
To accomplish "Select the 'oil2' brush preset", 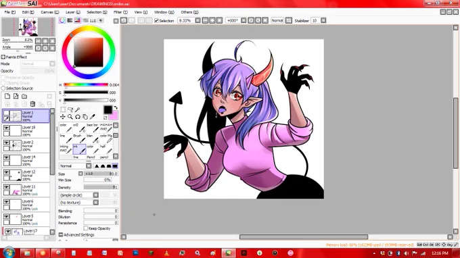I will pyautogui.click(x=79, y=128).
